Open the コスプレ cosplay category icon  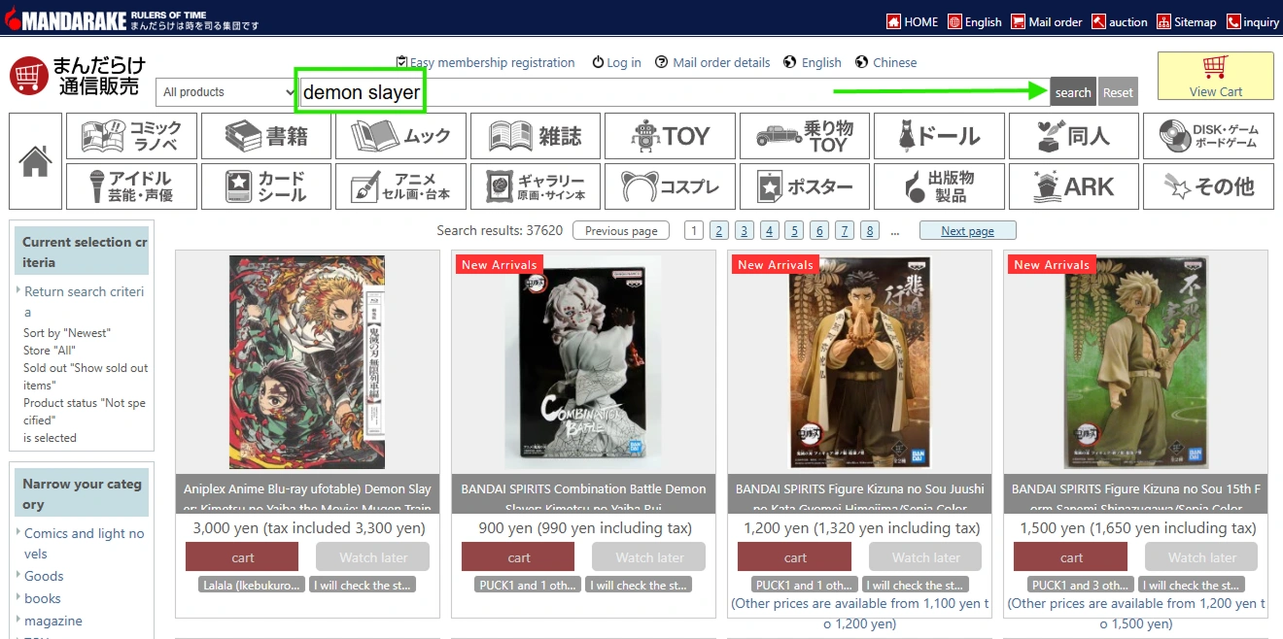tap(670, 185)
